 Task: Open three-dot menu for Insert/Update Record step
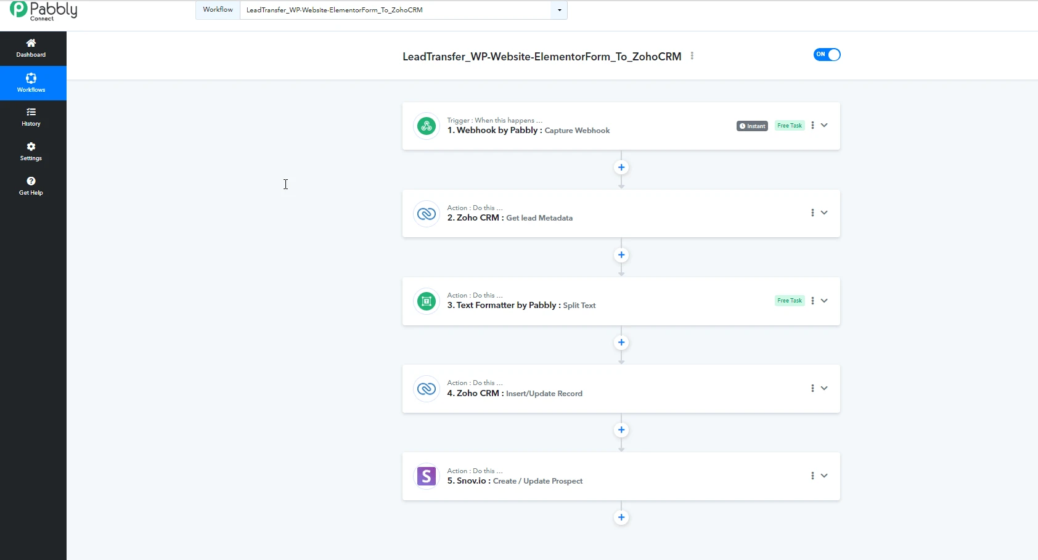[x=812, y=388]
